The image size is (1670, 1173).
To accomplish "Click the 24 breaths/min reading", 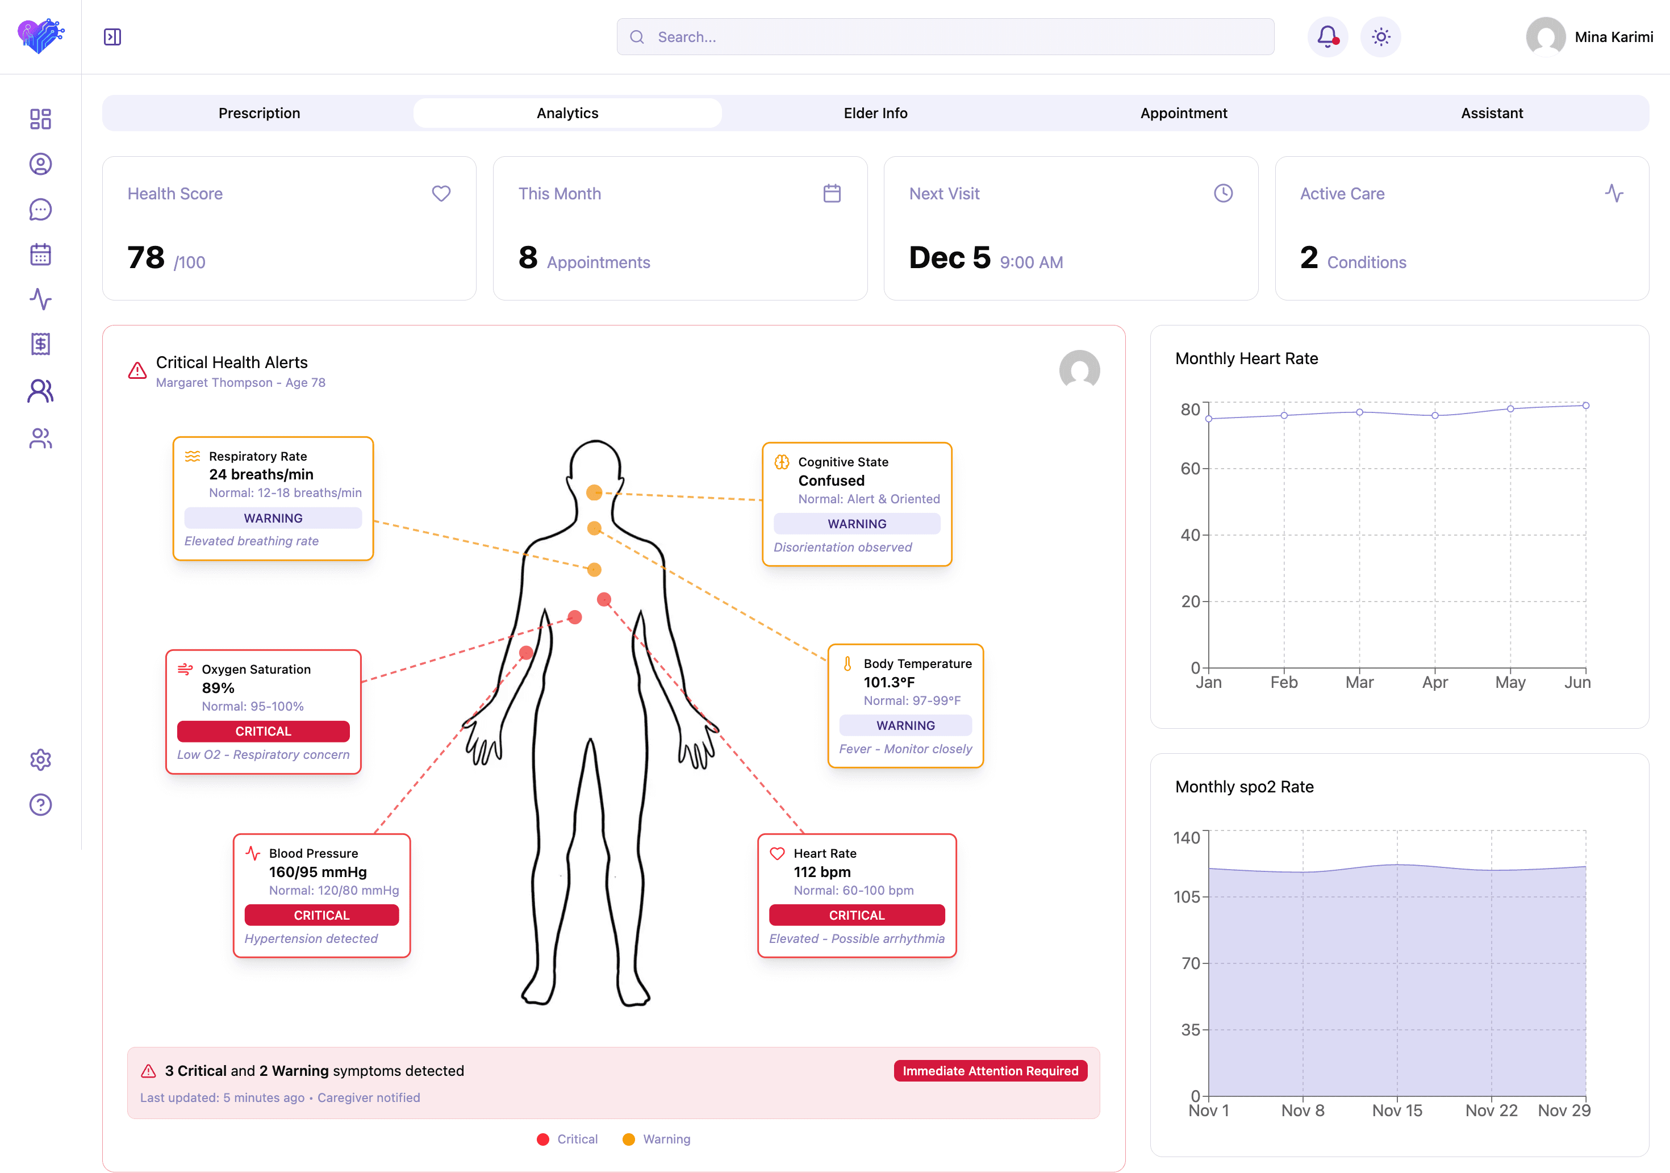I will (x=261, y=475).
